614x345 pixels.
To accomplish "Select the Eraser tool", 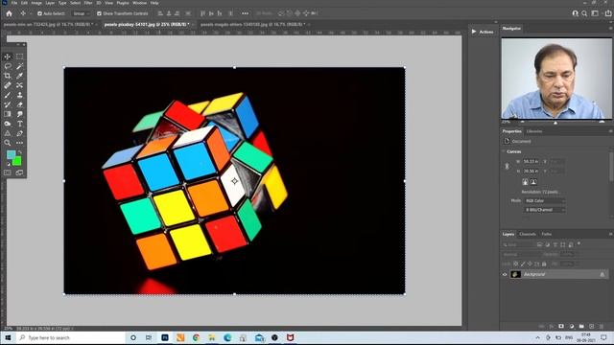I will [x=19, y=104].
